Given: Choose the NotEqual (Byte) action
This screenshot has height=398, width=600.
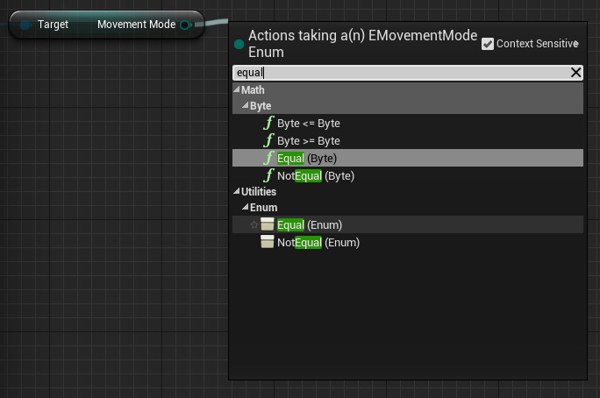Looking at the screenshot, I should pyautogui.click(x=408, y=176).
